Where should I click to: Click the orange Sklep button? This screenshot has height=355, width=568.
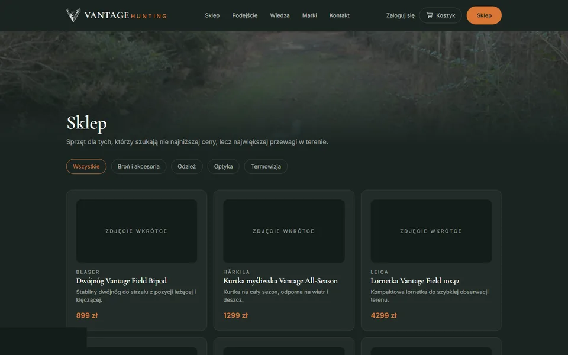point(484,15)
